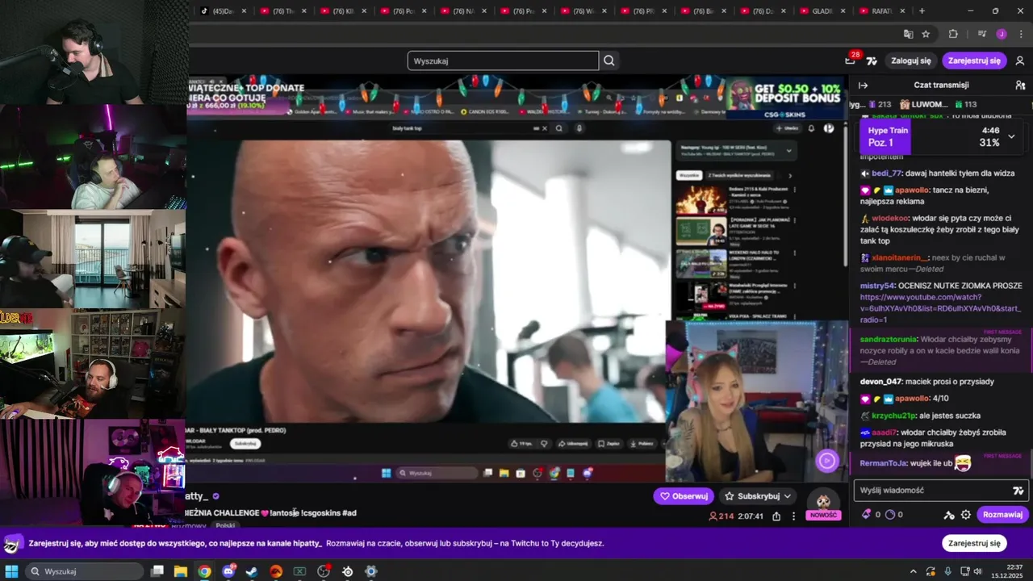Image resolution: width=1033 pixels, height=581 pixels.
Task: Share the stream using share icon
Action: pos(776,516)
